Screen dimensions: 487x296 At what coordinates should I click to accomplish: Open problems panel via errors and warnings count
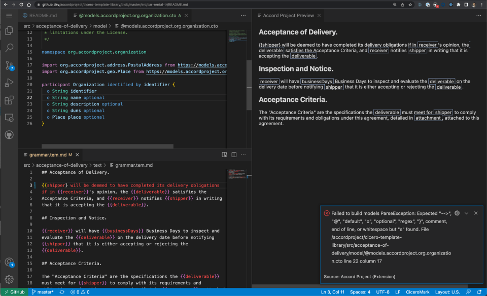pos(80,292)
